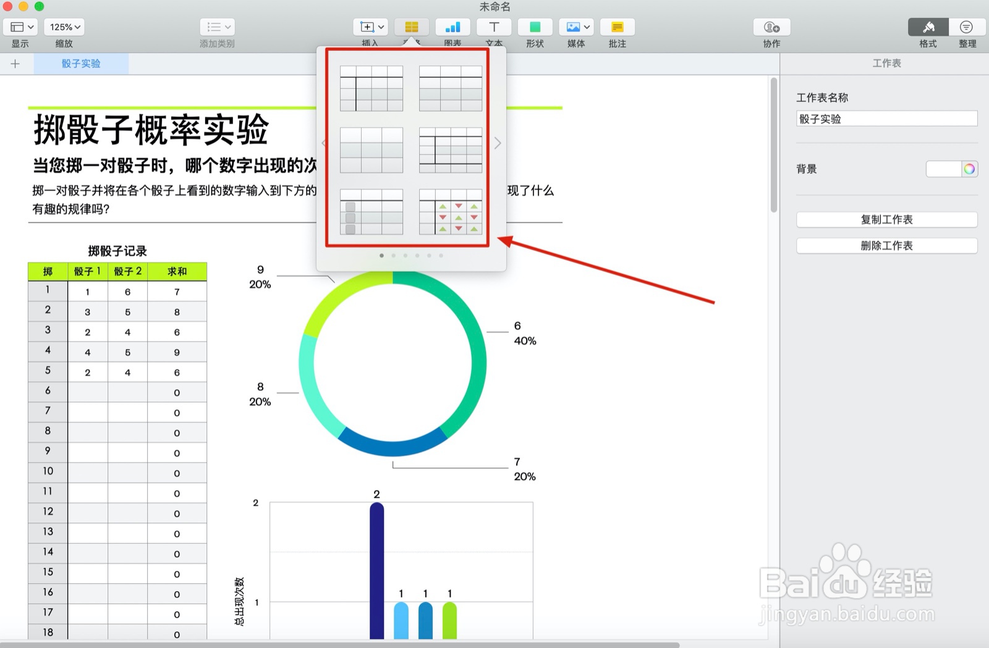Click the 删除工作表 button
This screenshot has height=648, width=989.
tap(886, 245)
